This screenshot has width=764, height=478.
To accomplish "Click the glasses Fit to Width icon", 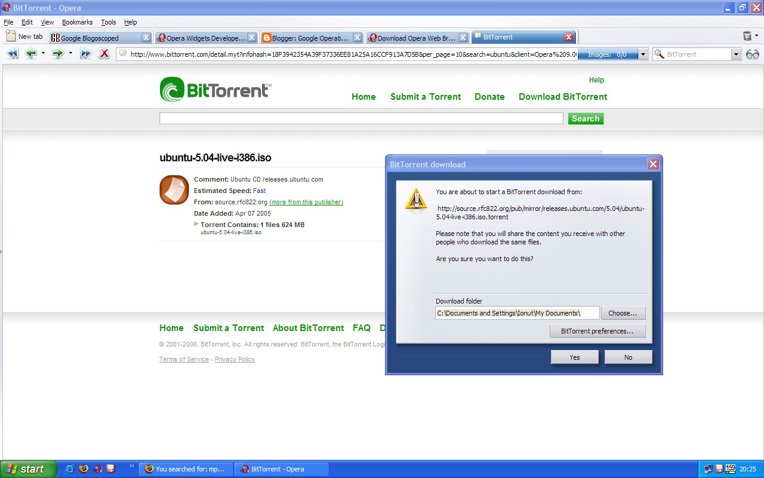I will pos(752,54).
